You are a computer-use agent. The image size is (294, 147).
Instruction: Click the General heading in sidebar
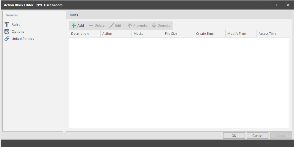click(12, 15)
